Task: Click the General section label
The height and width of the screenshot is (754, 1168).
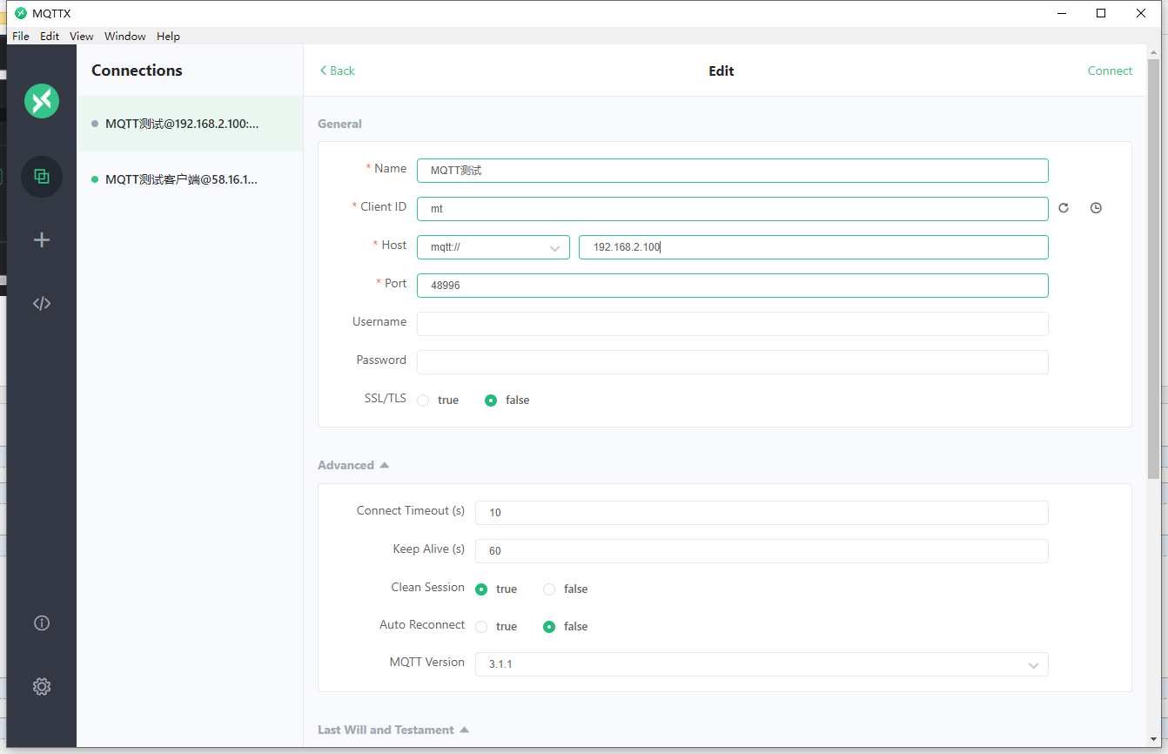Action: coord(339,124)
